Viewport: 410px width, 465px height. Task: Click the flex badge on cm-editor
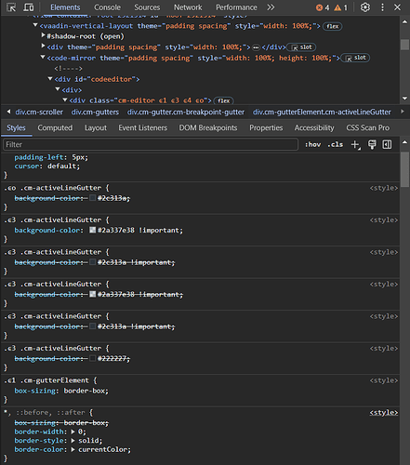pos(224,100)
